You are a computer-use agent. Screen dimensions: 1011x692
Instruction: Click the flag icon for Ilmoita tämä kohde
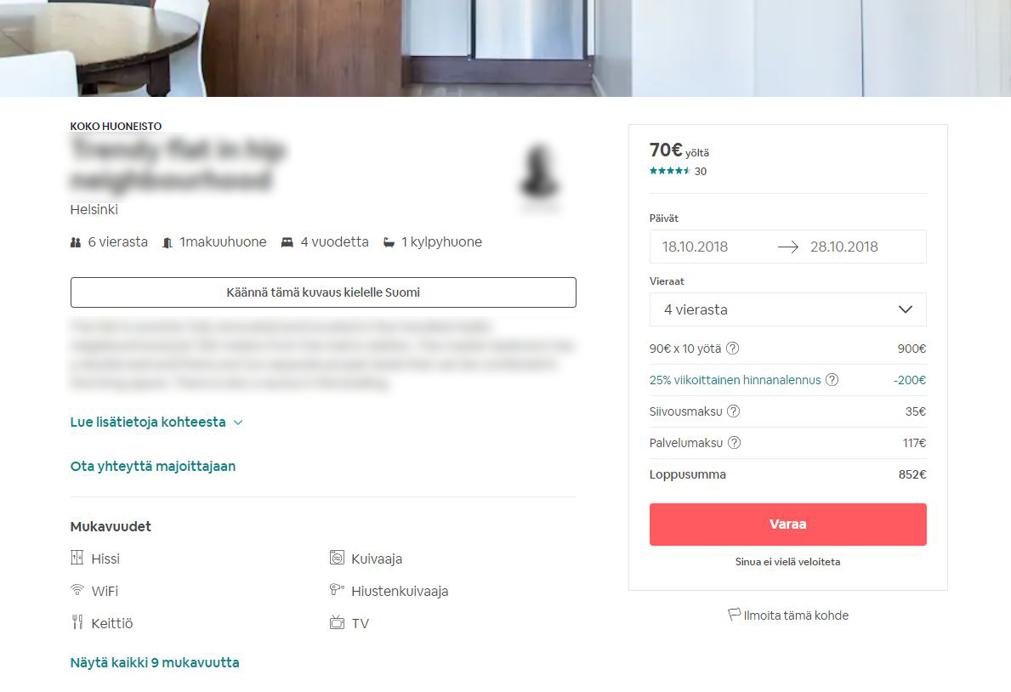coord(734,614)
